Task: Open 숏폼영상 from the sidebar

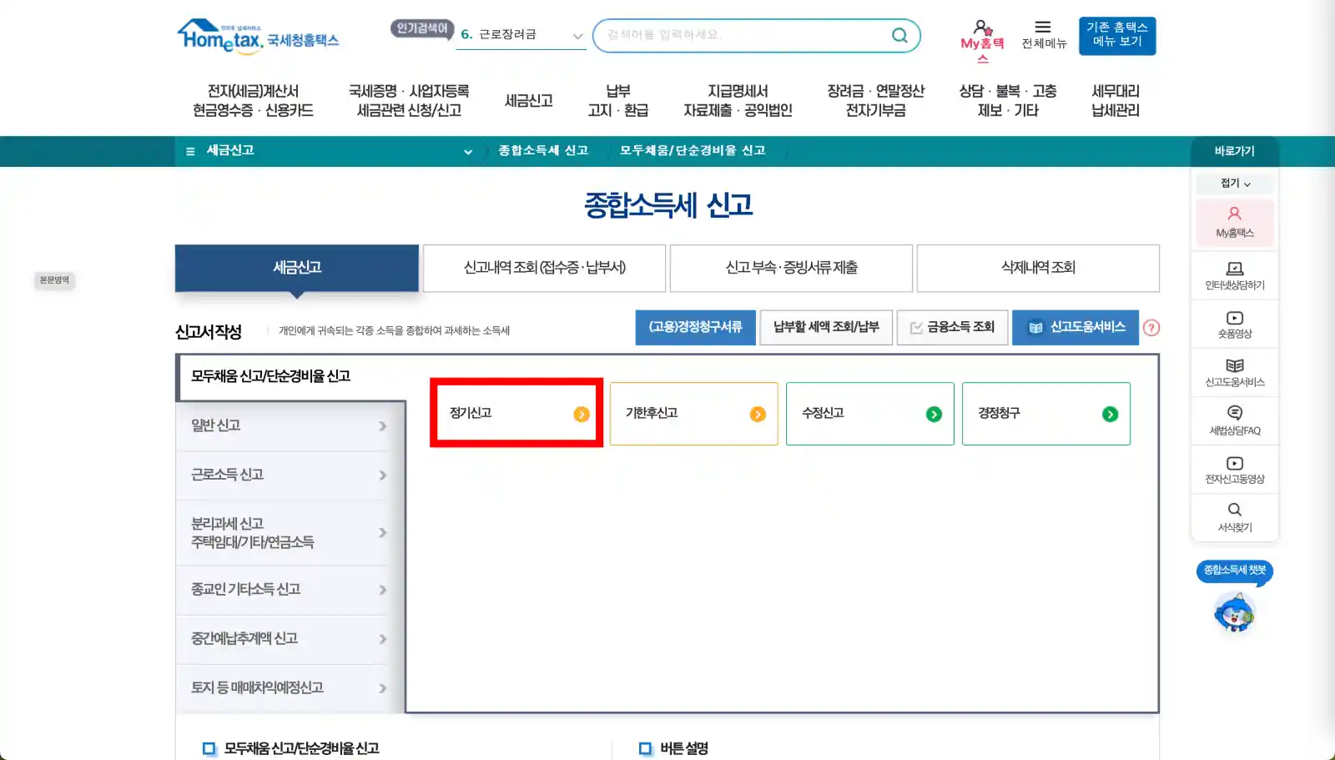Action: coord(1234,324)
